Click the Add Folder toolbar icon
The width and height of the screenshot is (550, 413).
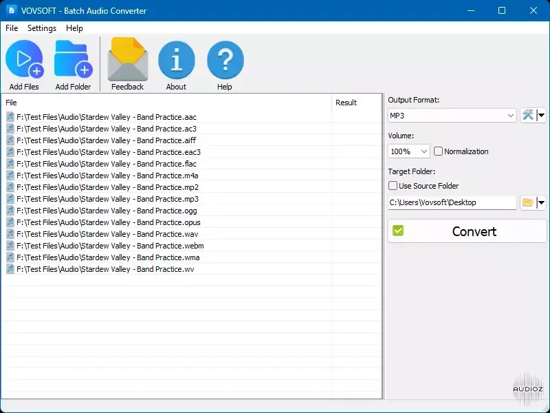(73, 59)
